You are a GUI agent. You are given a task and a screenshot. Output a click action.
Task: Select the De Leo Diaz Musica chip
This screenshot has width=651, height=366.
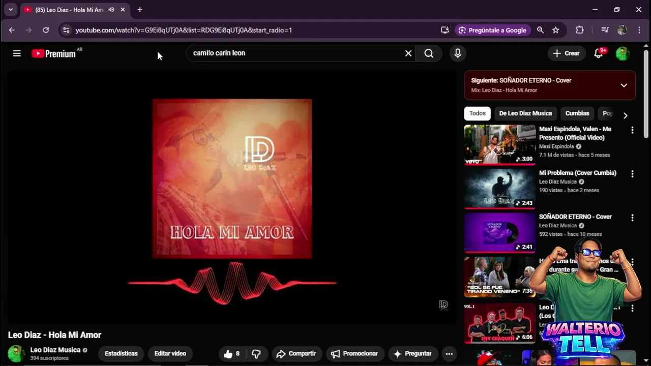[525, 113]
